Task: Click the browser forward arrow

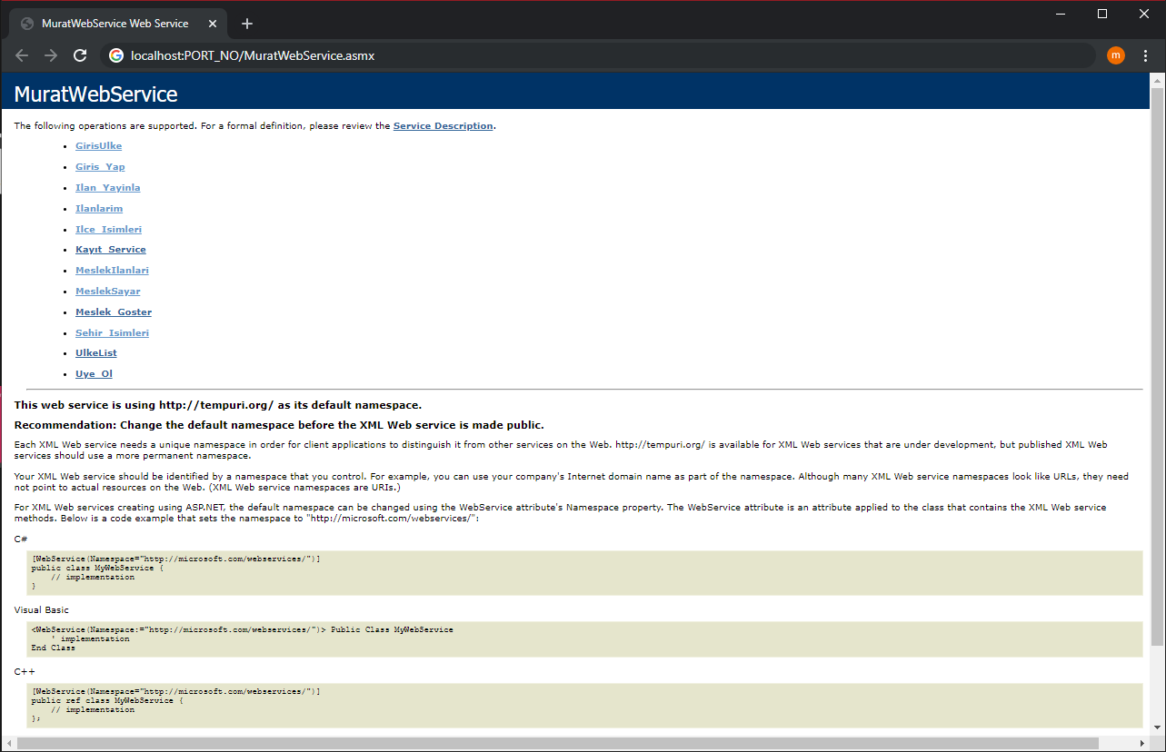Action: point(51,55)
